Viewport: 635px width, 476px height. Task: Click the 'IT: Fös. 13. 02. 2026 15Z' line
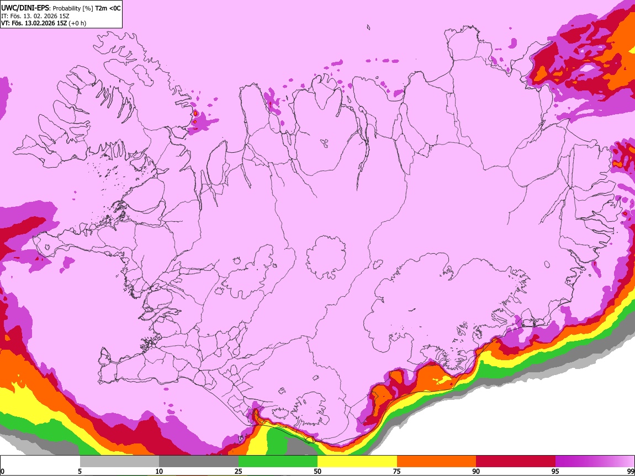pyautogui.click(x=35, y=16)
